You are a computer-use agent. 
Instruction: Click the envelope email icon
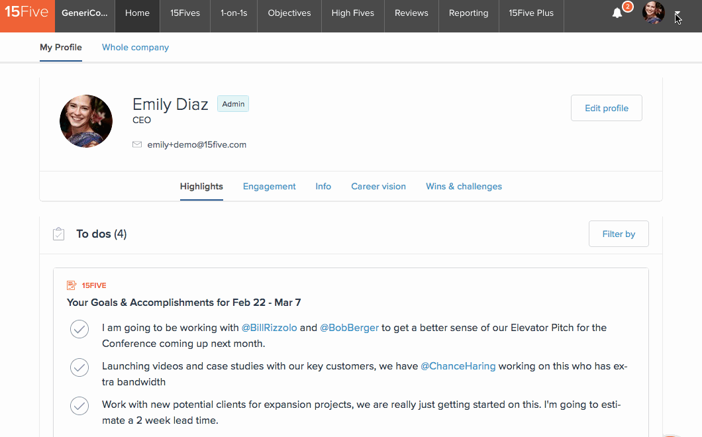point(137,144)
